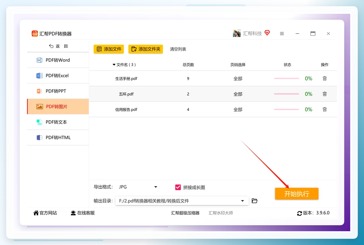Click progress bar of 生活手册.pdf

[x=286, y=79]
